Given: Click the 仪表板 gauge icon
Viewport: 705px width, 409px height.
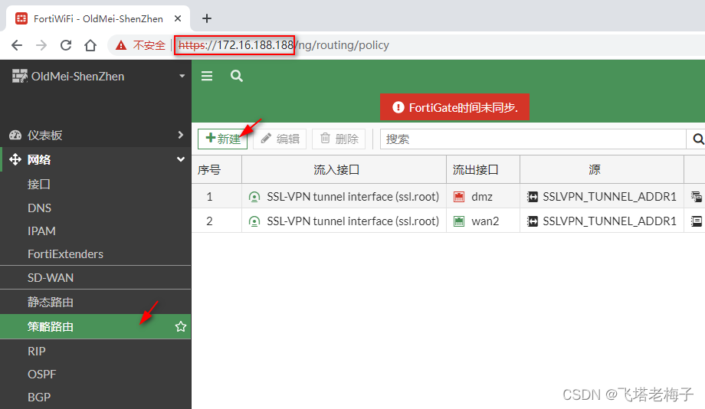Looking at the screenshot, I should tap(15, 135).
